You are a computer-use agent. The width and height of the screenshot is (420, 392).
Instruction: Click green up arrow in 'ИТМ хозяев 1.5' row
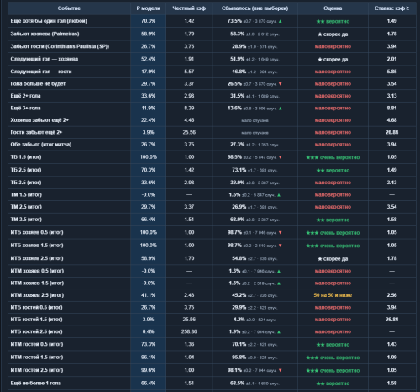coord(279,283)
